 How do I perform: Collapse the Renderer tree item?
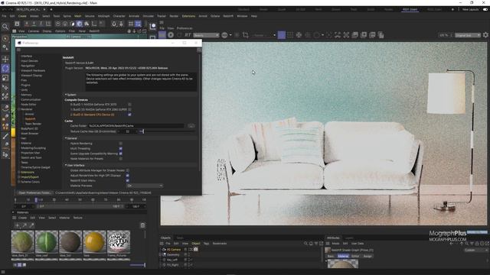pyautogui.click(x=19, y=109)
